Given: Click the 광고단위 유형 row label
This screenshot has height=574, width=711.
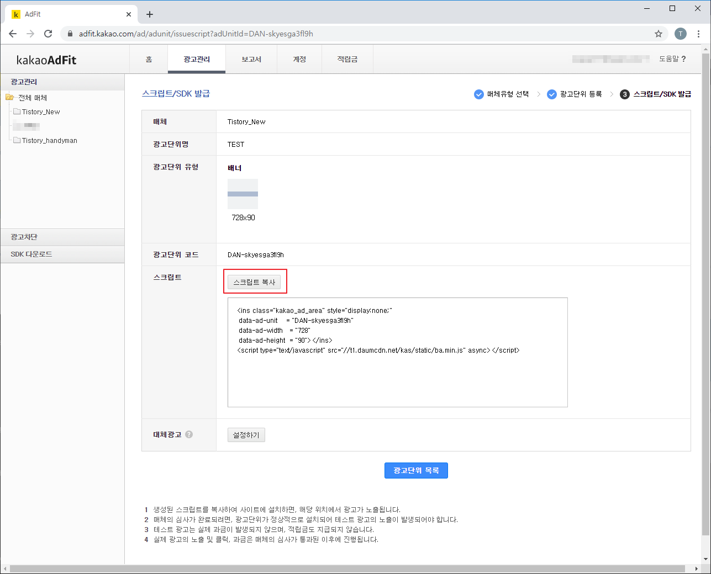Looking at the screenshot, I should pos(176,167).
